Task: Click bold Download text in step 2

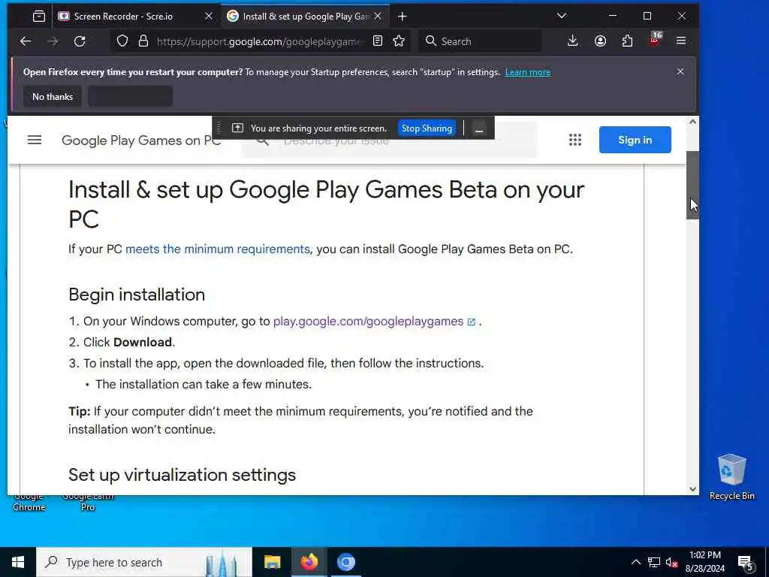Action: tap(142, 343)
